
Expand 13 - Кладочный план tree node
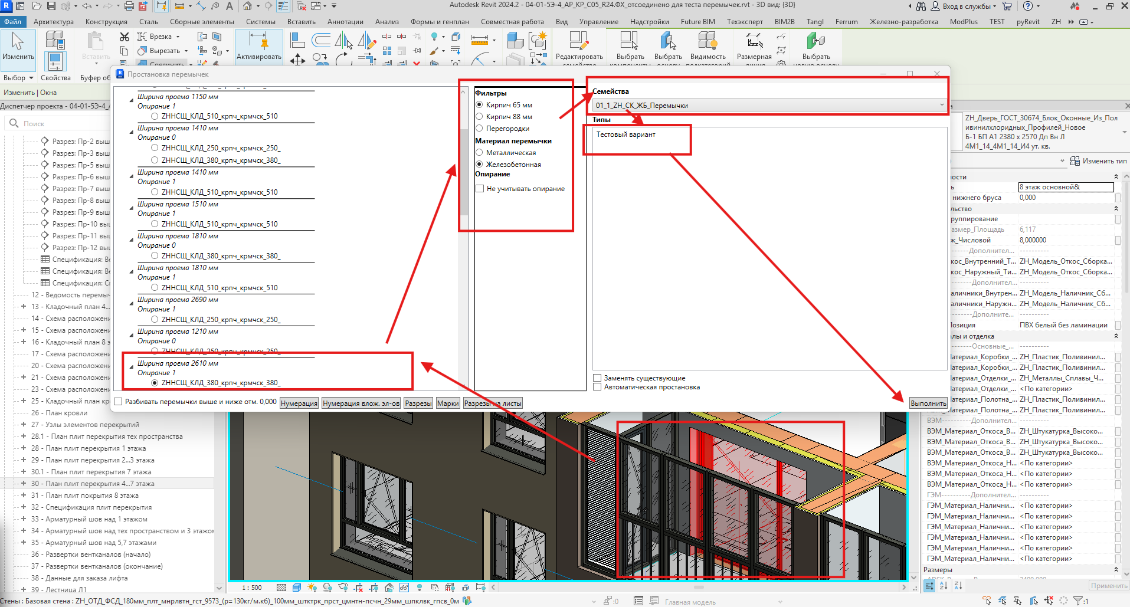24,306
